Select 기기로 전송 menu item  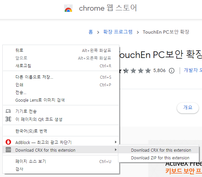click(61, 111)
